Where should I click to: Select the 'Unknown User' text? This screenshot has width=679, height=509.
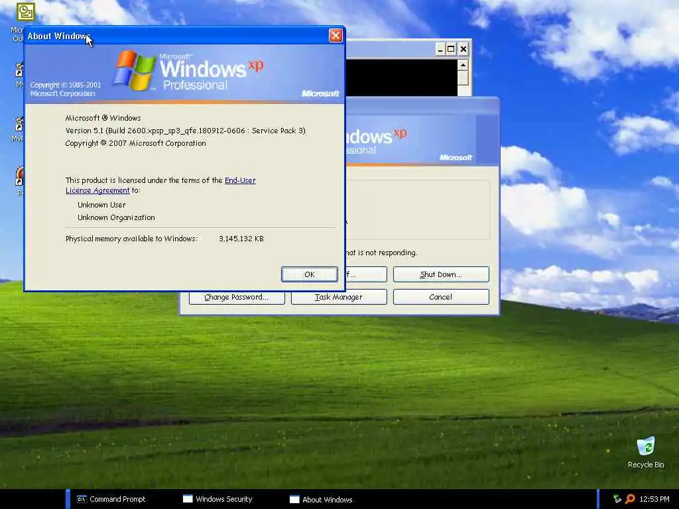(x=101, y=205)
